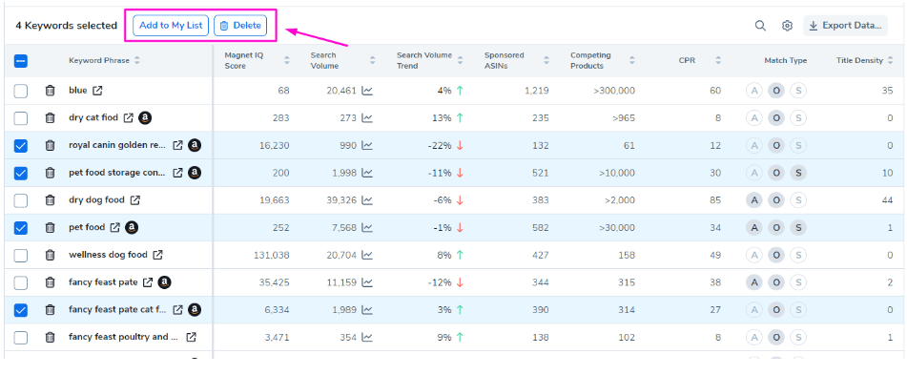This screenshot has width=907, height=375.
Task: Open trend graph icon for 'dry cat fiod'
Action: tap(367, 118)
